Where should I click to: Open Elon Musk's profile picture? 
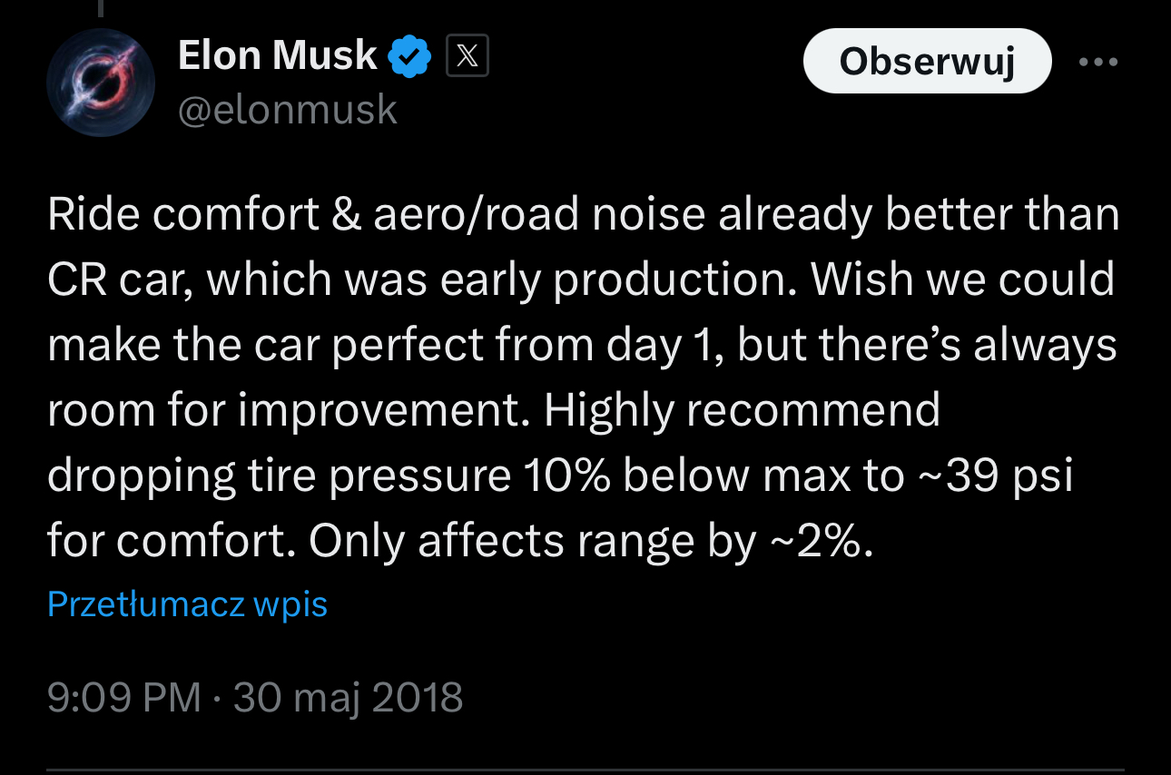click(101, 82)
